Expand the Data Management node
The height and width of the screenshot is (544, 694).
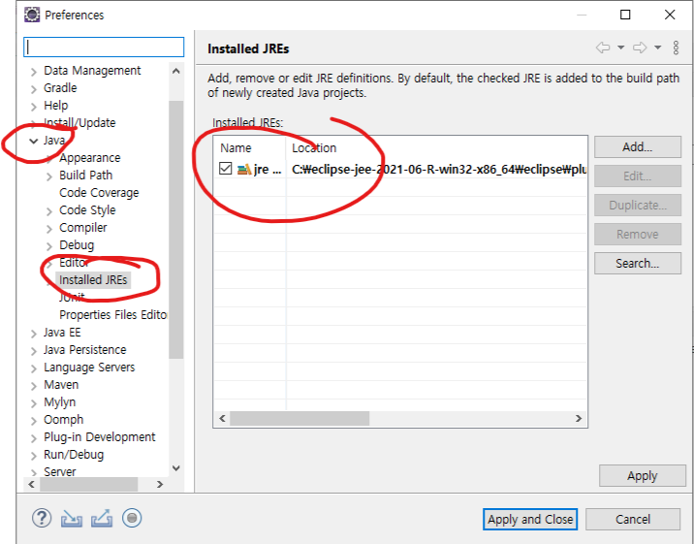tap(34, 72)
